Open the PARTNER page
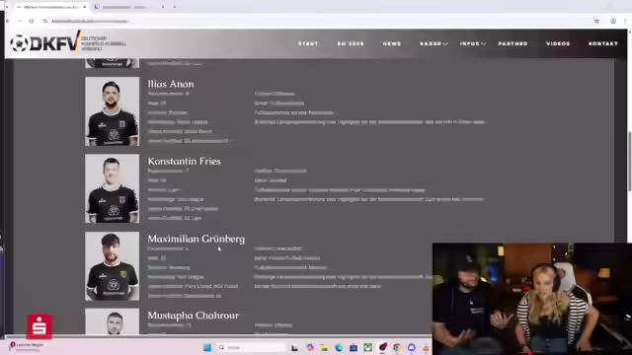632x355 pixels. tap(513, 43)
